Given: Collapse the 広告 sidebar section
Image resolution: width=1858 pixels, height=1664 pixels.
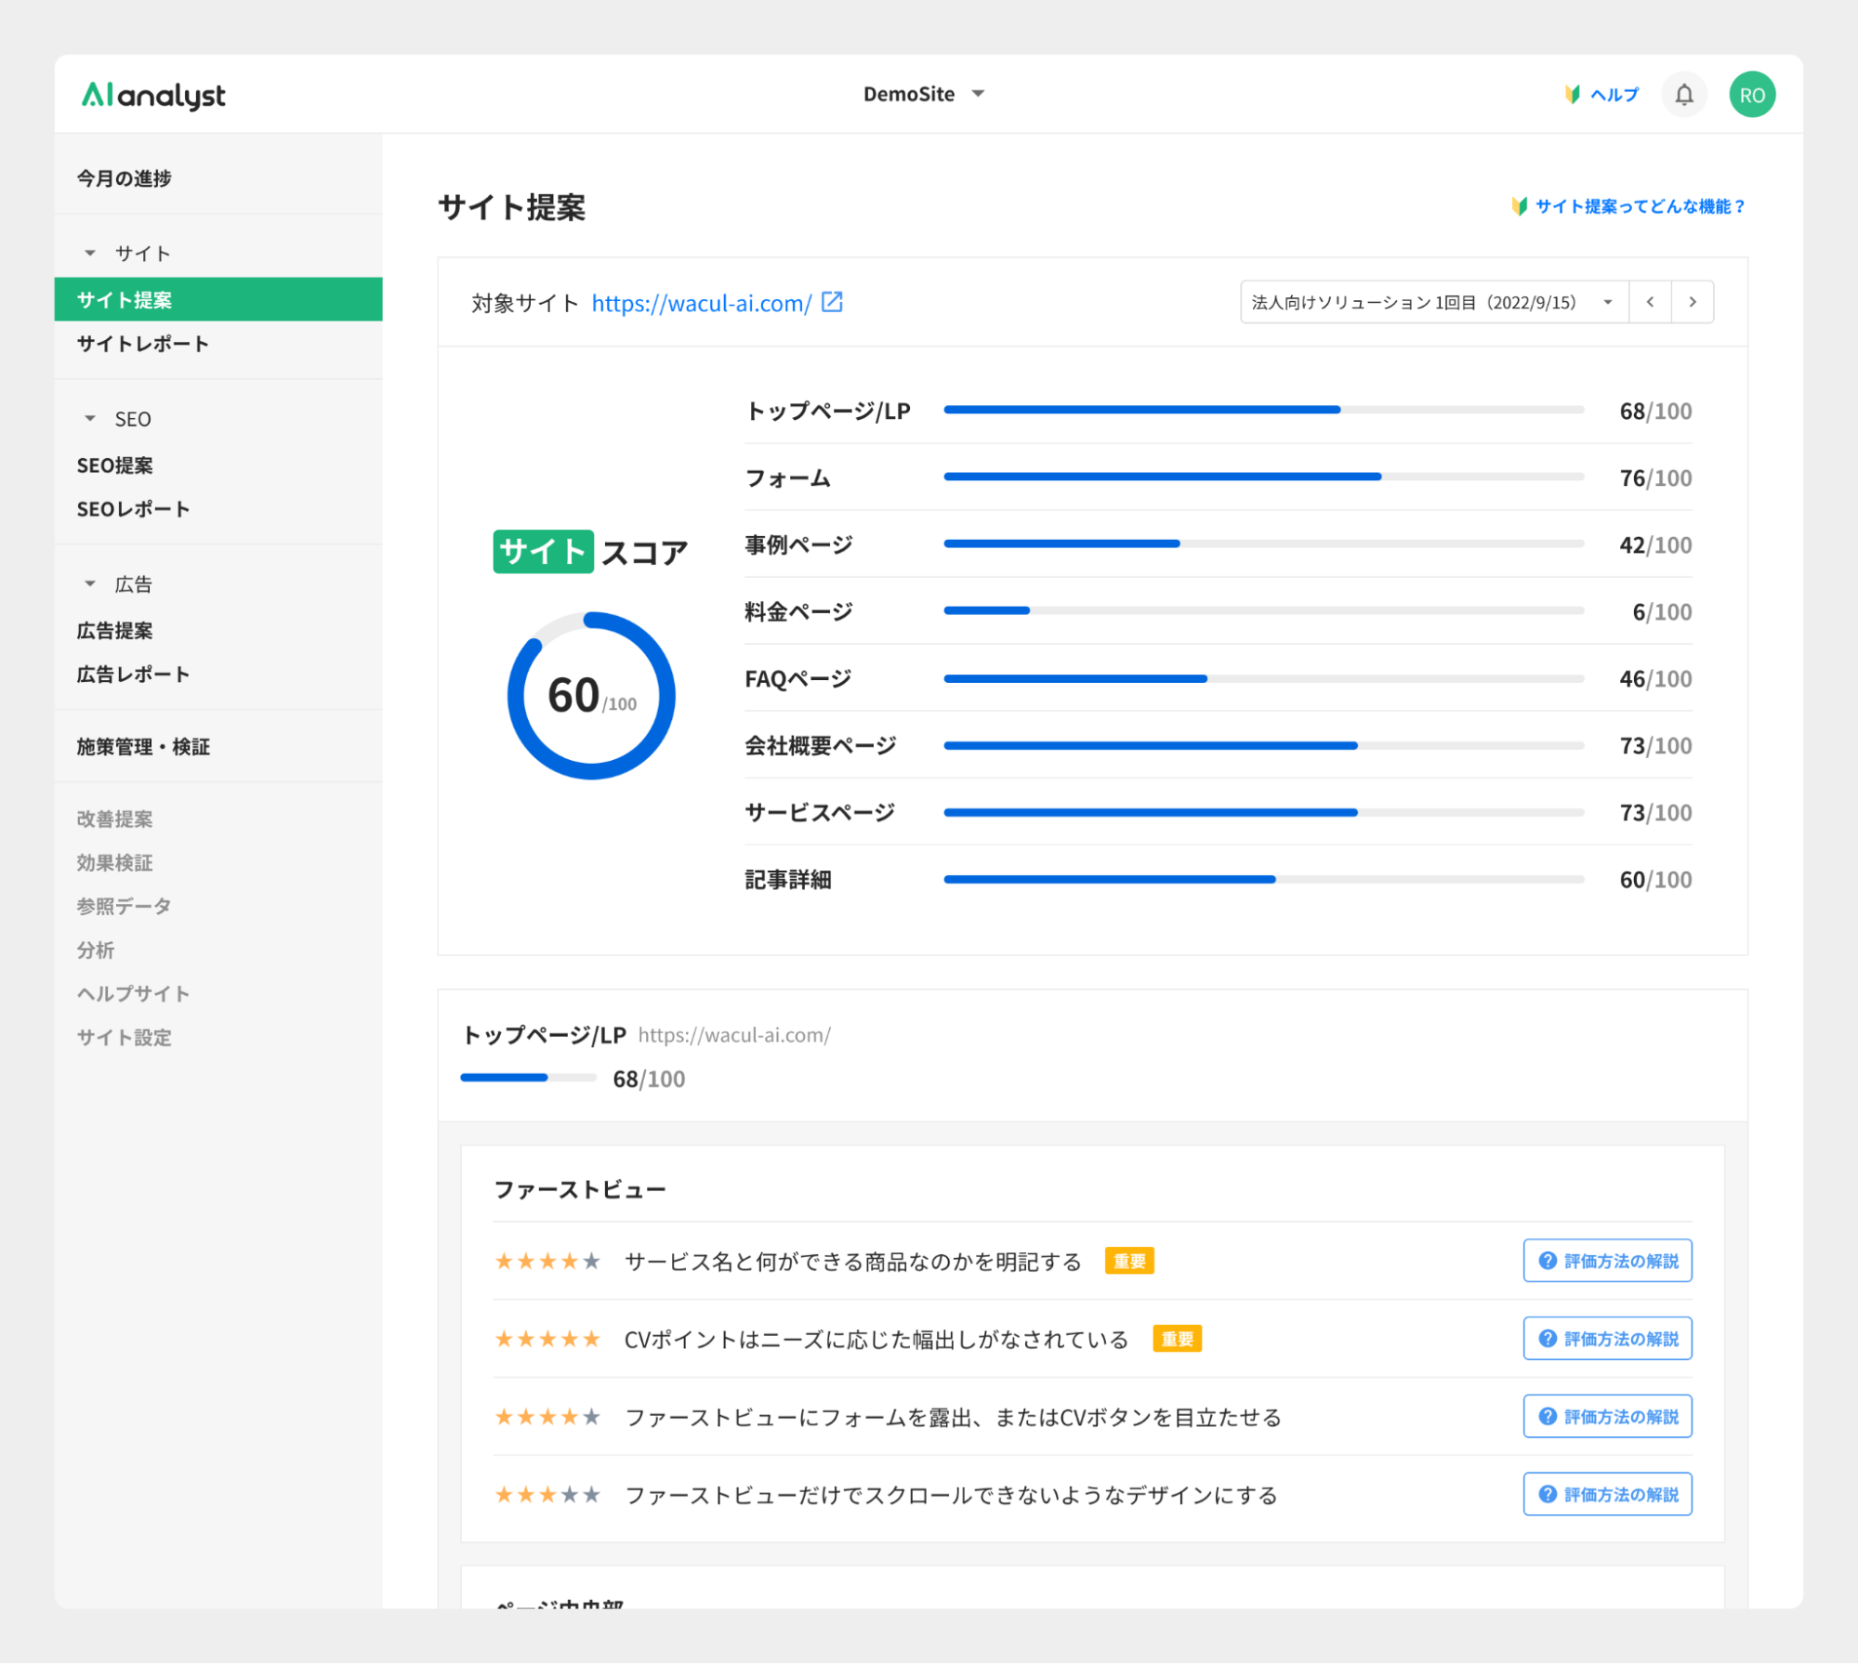Looking at the screenshot, I should pos(90,583).
